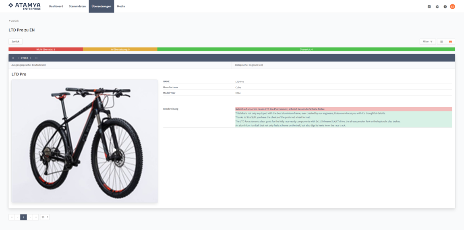This screenshot has height=230, width=464.
Task: Click the orange 'In Übersetzung: 0' bar
Action: tap(120, 49)
